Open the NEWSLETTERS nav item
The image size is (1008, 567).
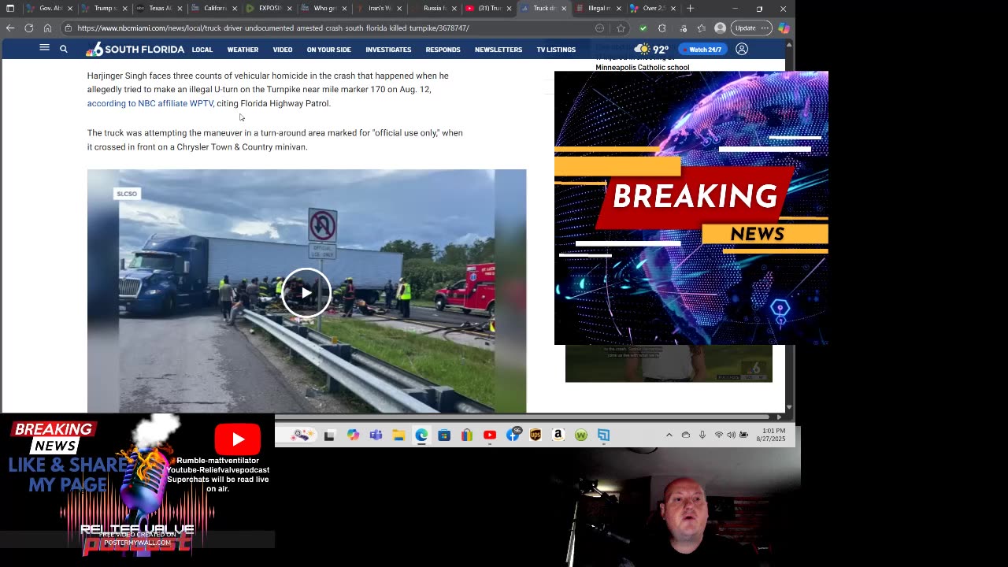[498, 50]
